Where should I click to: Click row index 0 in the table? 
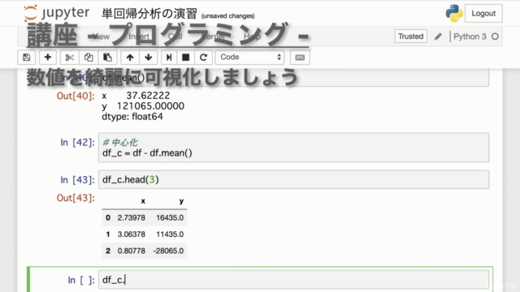(108, 218)
